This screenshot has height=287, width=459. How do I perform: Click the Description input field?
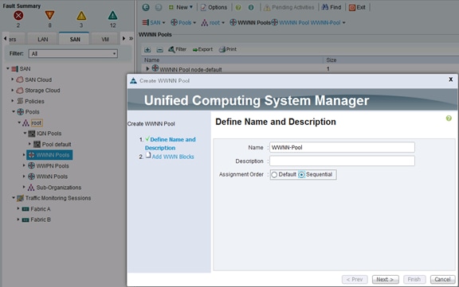point(342,161)
